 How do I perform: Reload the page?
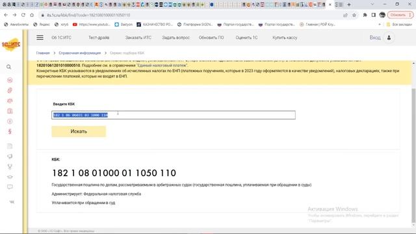click(23, 15)
